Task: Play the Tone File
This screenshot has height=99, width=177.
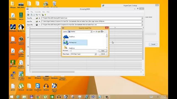Action: (x=39, y=18)
